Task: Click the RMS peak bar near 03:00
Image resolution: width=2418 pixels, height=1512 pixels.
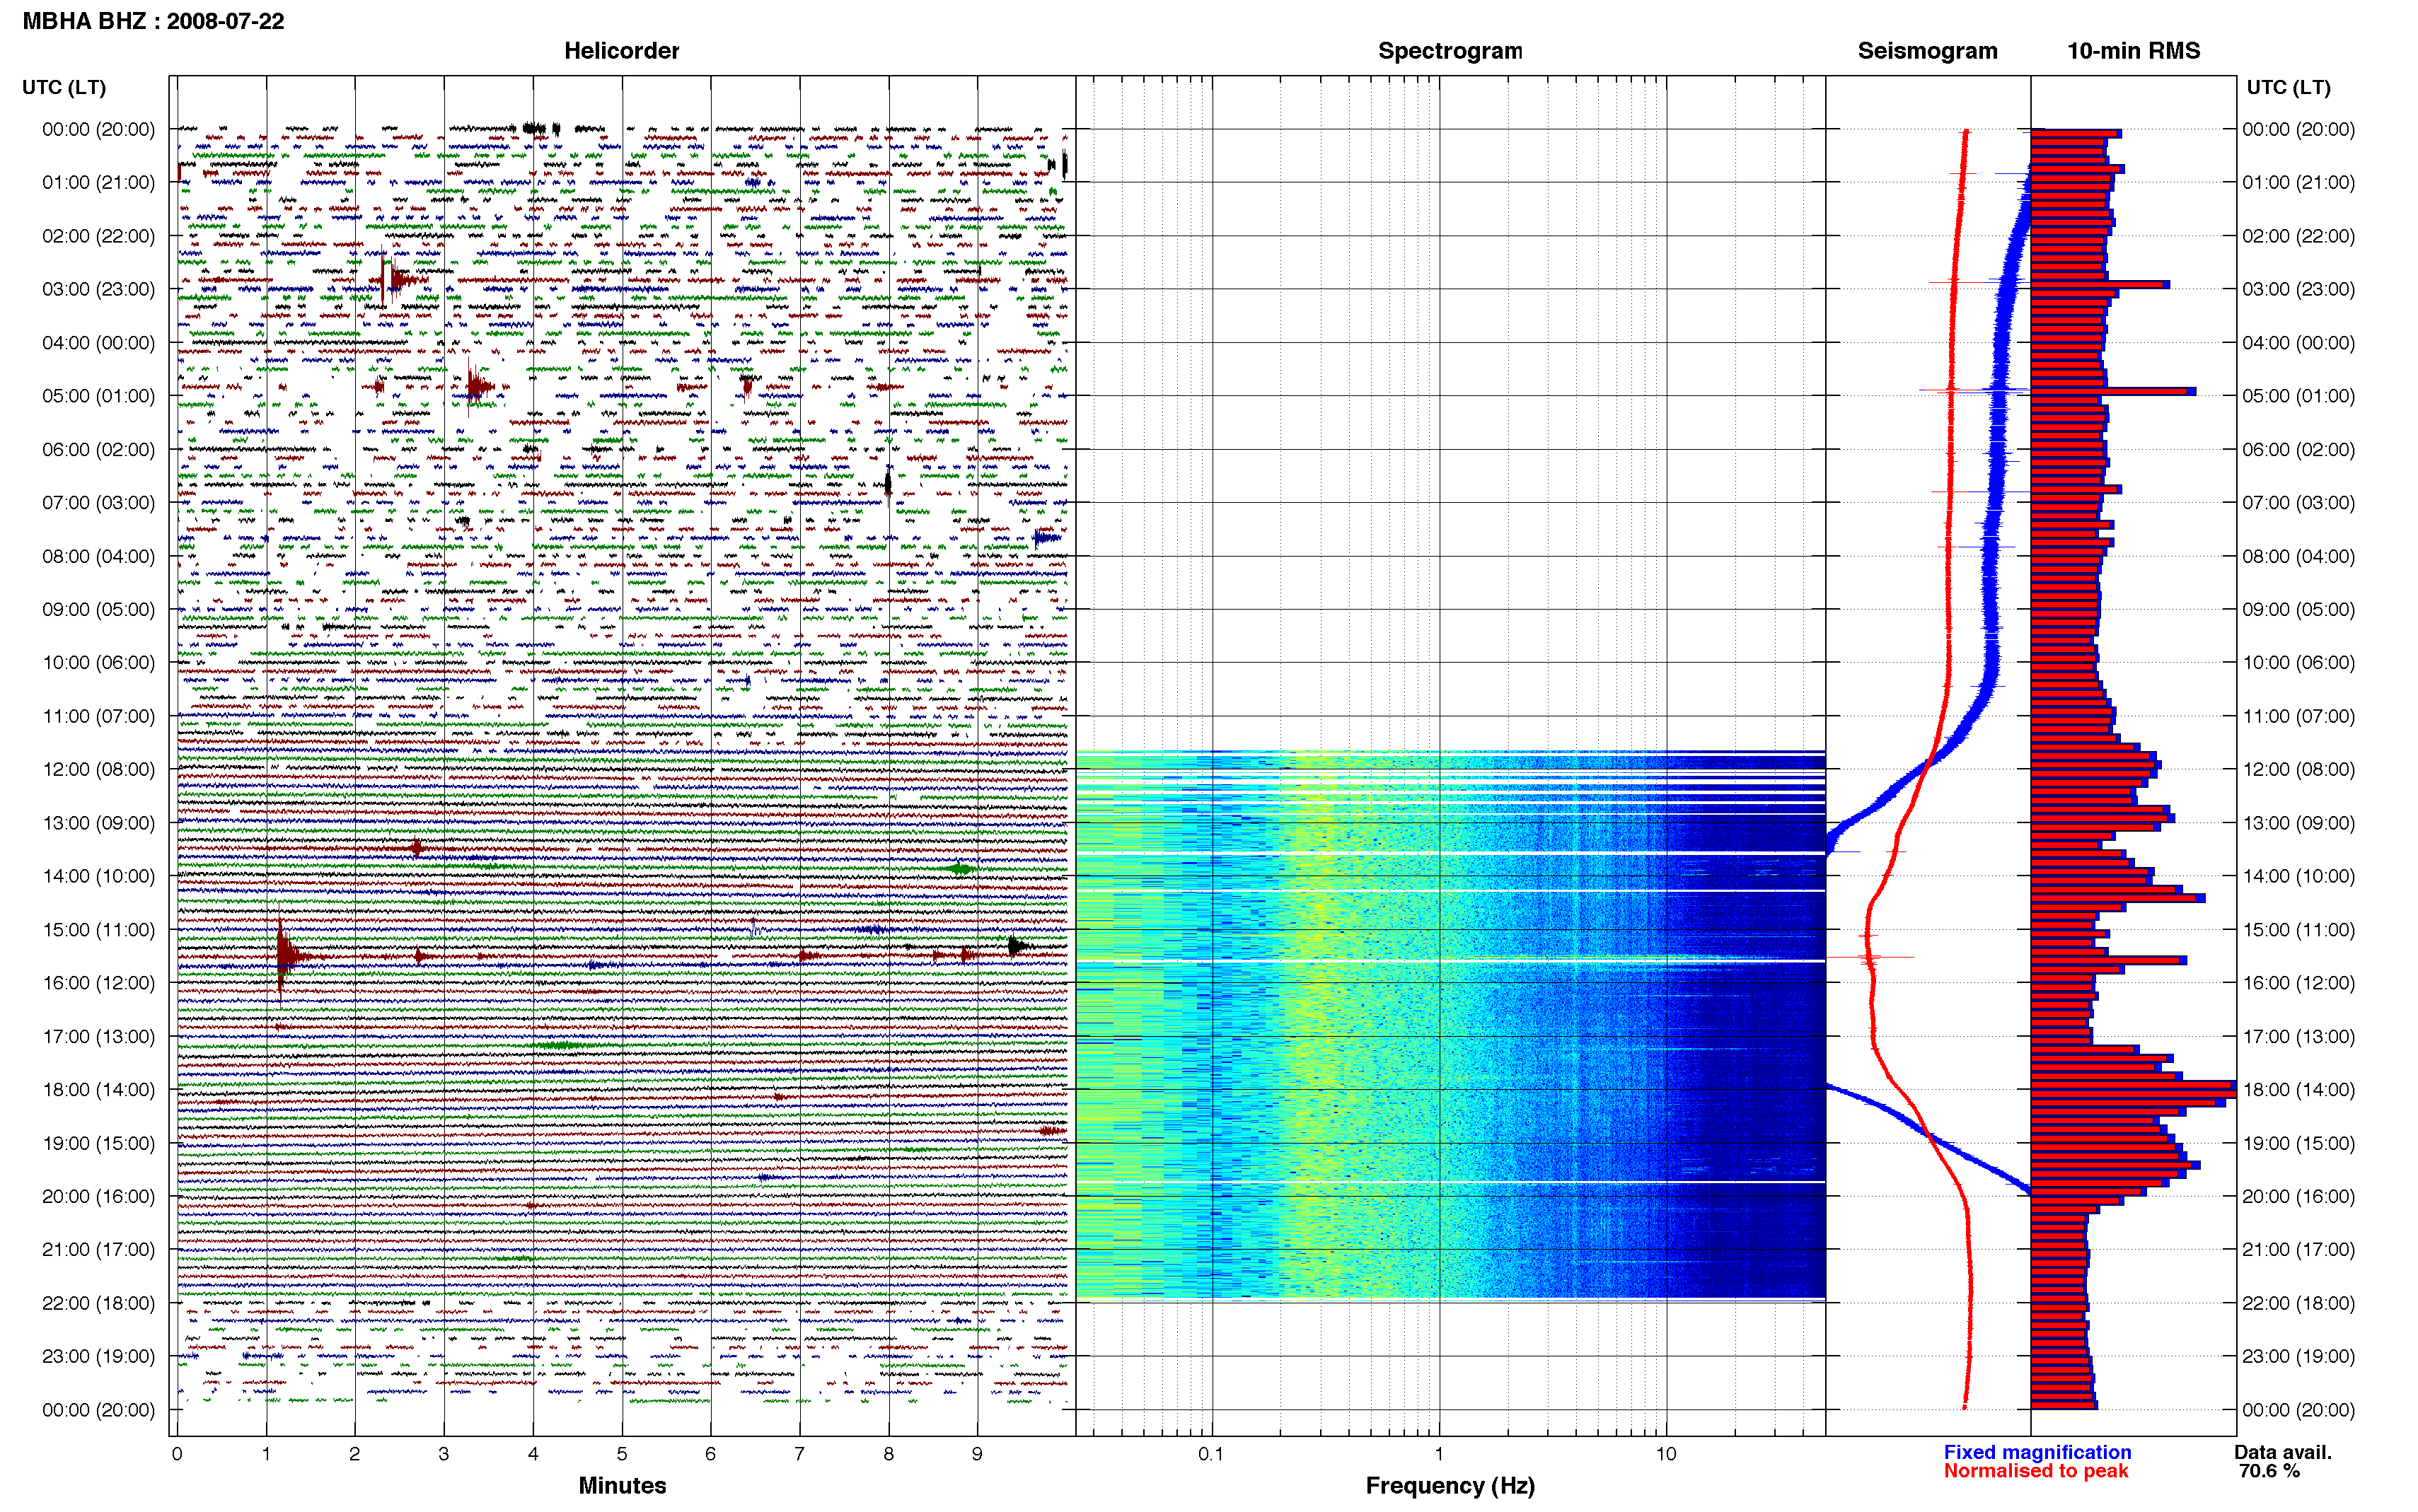Action: point(2100,285)
